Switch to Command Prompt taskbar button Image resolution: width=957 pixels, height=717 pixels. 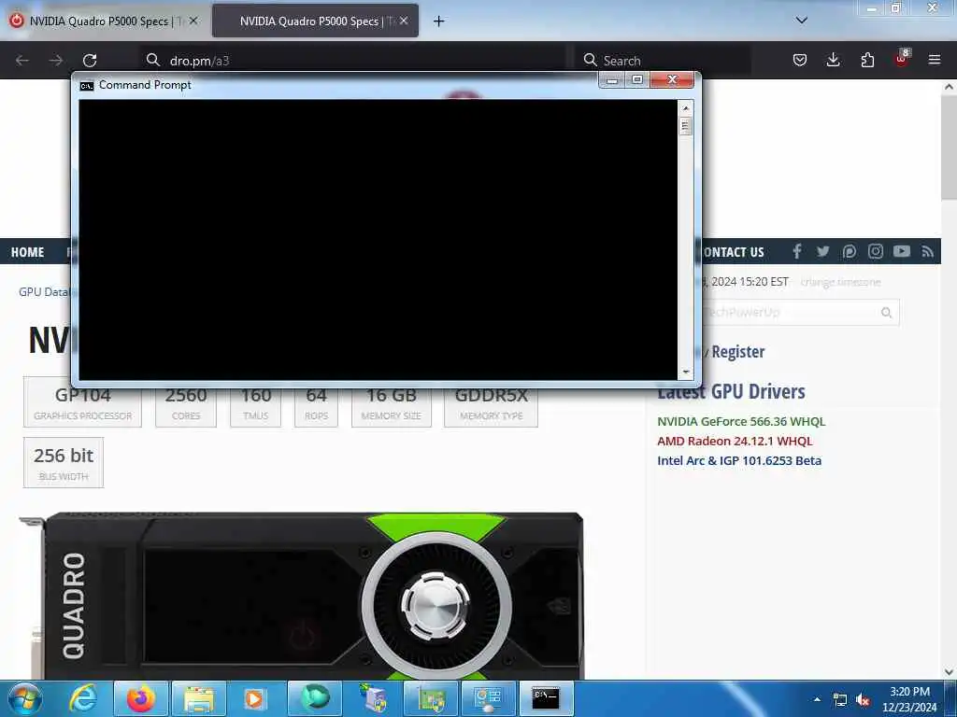coord(546,698)
